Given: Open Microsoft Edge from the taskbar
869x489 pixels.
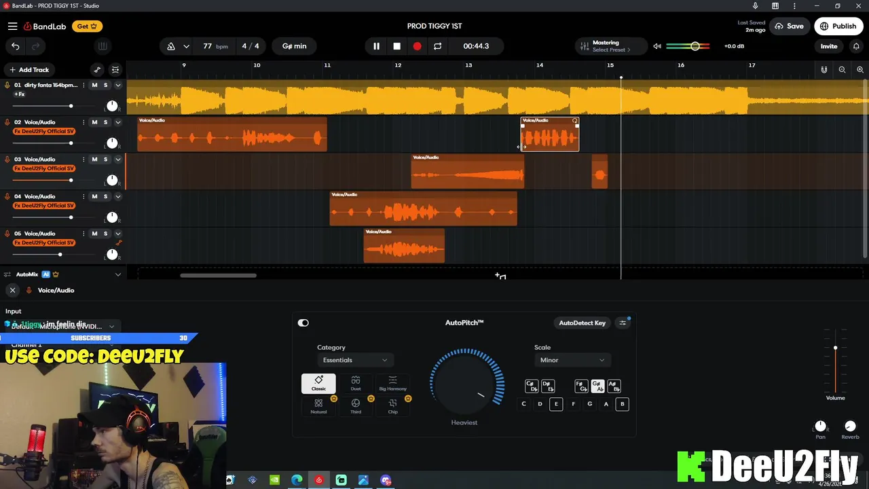Looking at the screenshot, I should pos(297,480).
